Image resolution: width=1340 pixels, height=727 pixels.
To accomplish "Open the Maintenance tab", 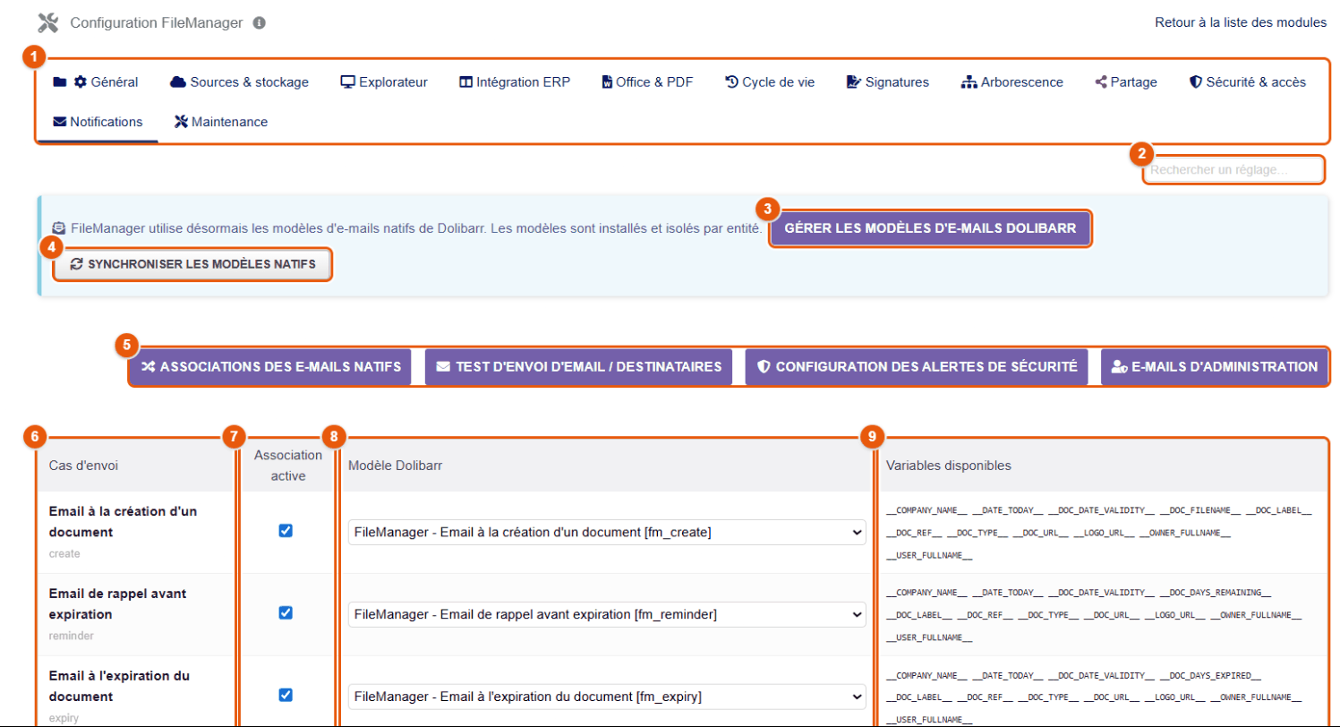I will coord(220,122).
